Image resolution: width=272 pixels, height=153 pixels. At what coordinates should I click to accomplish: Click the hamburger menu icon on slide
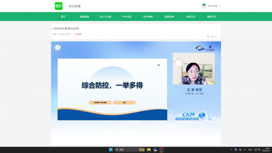pyautogui.click(x=158, y=65)
